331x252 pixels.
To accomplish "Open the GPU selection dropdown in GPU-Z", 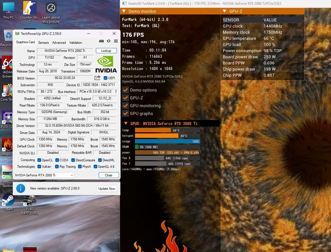I will [44, 175].
